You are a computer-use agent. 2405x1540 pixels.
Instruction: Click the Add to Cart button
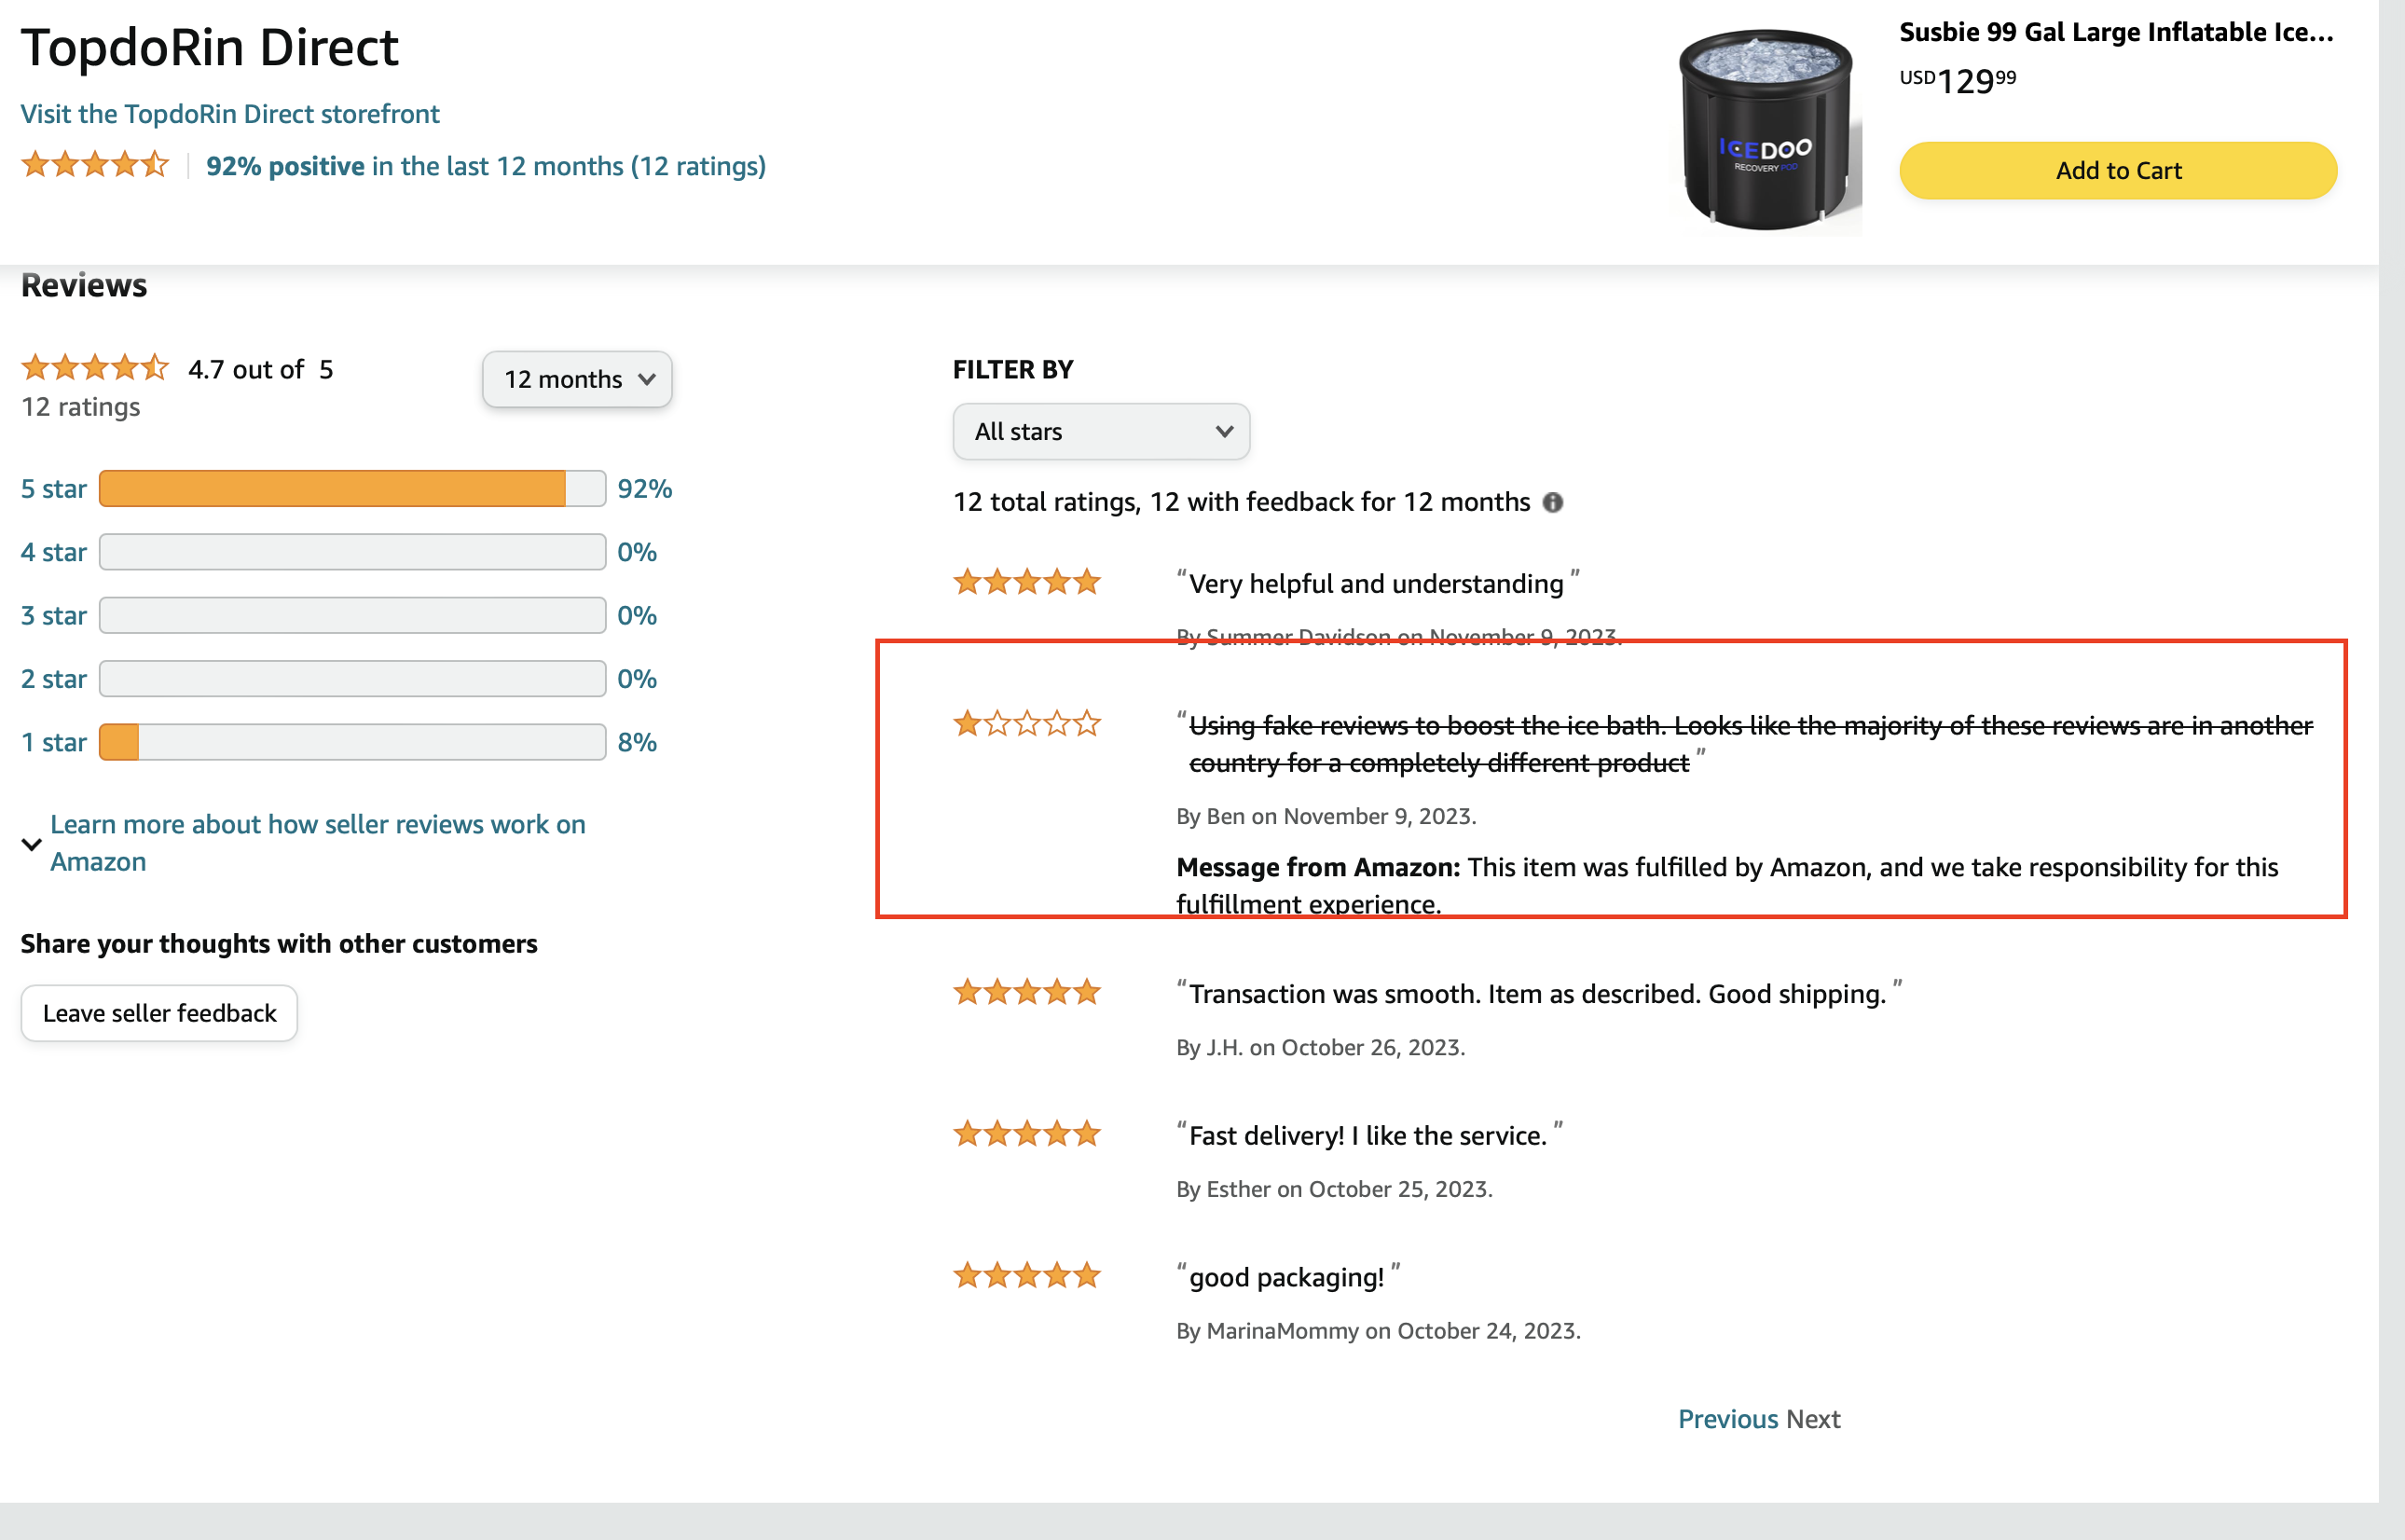click(x=2117, y=171)
